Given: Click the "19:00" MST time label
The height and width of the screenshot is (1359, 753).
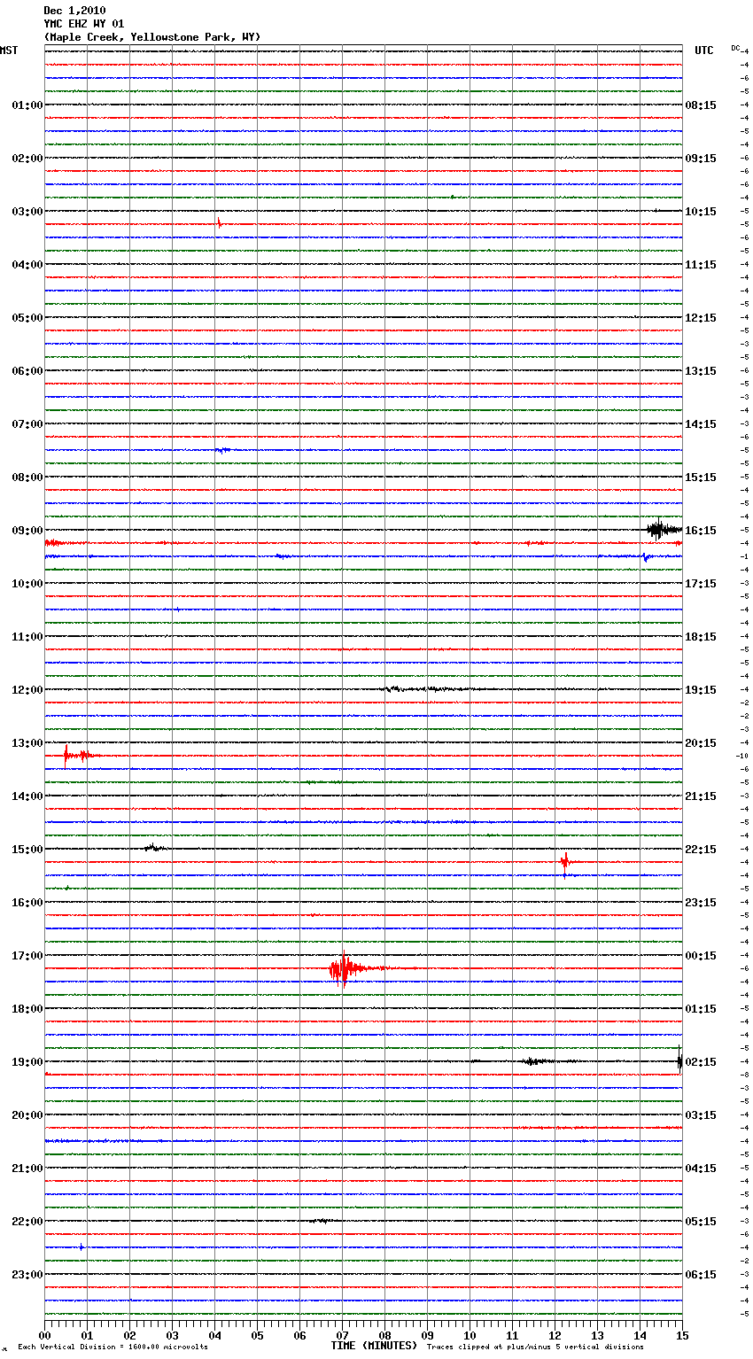Looking at the screenshot, I should 27,1062.
